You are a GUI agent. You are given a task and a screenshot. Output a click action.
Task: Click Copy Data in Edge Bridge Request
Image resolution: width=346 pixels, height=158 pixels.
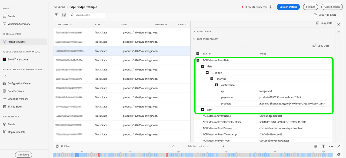(321, 46)
